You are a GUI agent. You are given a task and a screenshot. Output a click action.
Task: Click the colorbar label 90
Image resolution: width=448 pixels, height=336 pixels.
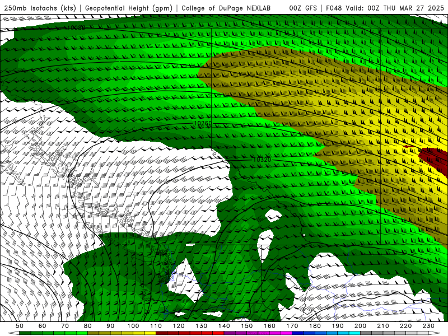tap(110, 326)
